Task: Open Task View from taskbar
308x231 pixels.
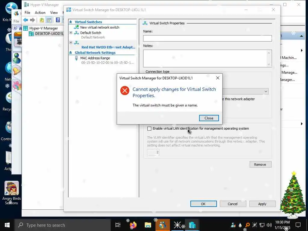Action: click(x=118, y=225)
